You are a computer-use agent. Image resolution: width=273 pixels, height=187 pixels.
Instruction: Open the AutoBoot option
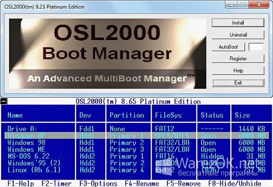(228, 47)
